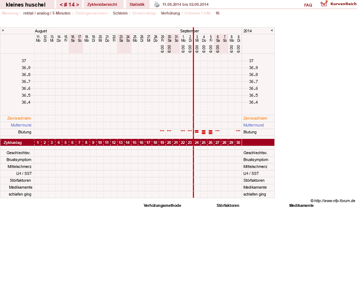Click the date range '11.08.2014 bis 02.09.2014'
The image size is (357, 285).
[x=185, y=4]
